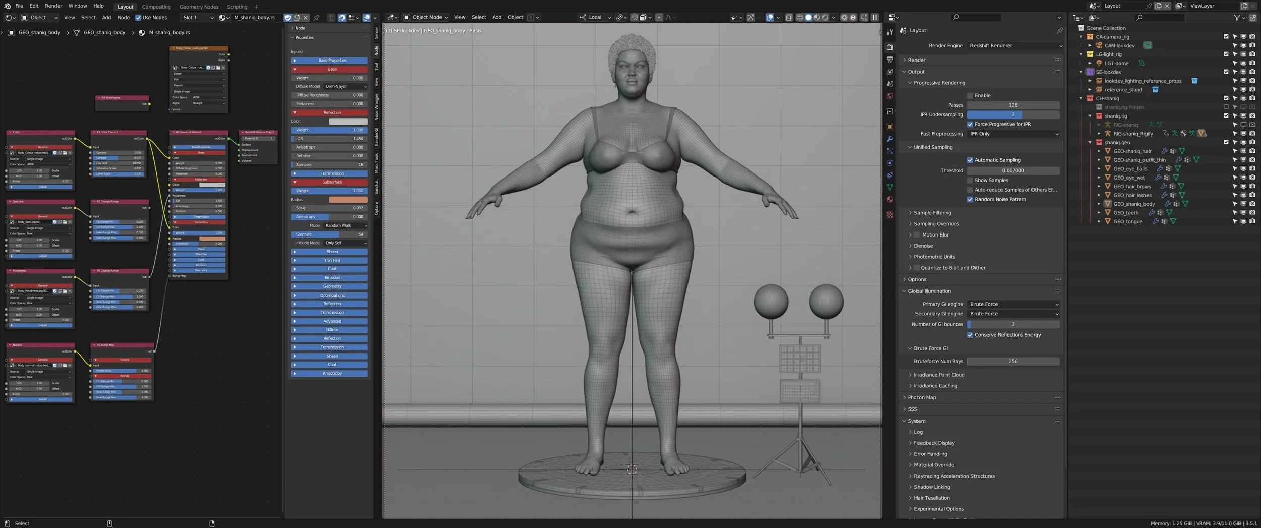
Task: Open the Material properties sphere icon
Action: [x=890, y=199]
